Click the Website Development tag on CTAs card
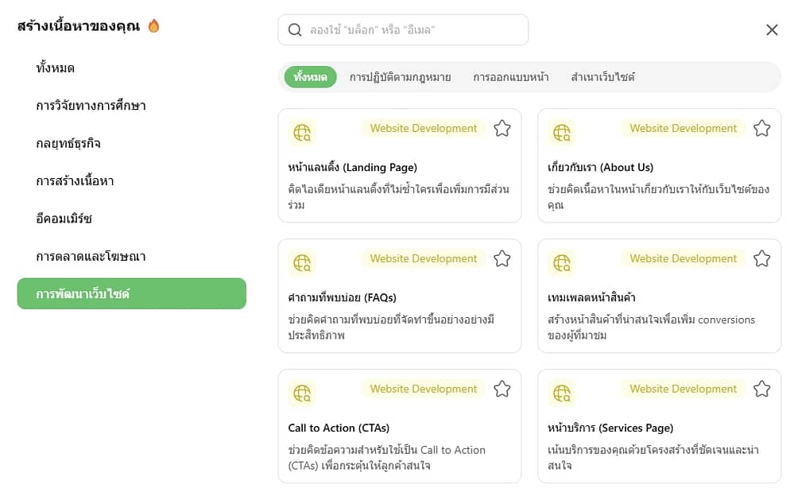Viewport: 794px width, 500px height. (x=423, y=390)
